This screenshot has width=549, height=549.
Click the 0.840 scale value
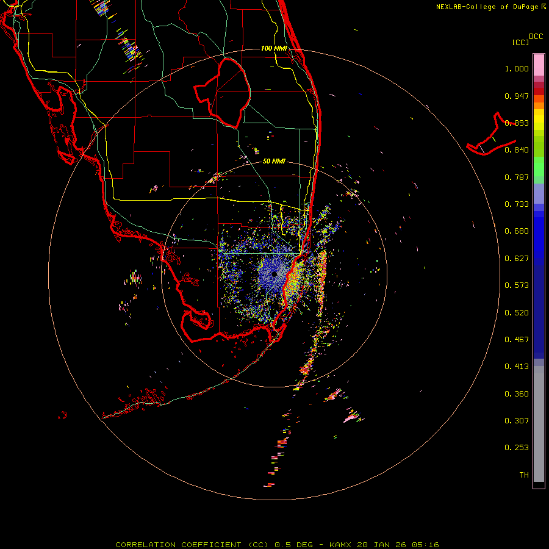coord(517,150)
